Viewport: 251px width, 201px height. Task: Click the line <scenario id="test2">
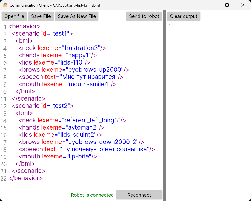[x=43, y=106]
